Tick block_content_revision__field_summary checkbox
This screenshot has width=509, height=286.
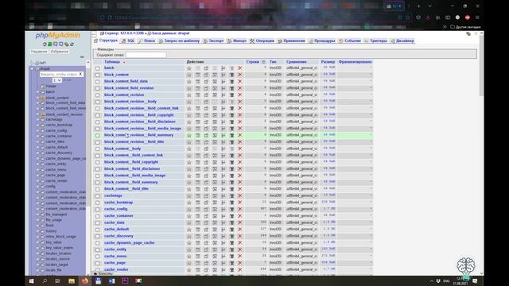click(97, 136)
